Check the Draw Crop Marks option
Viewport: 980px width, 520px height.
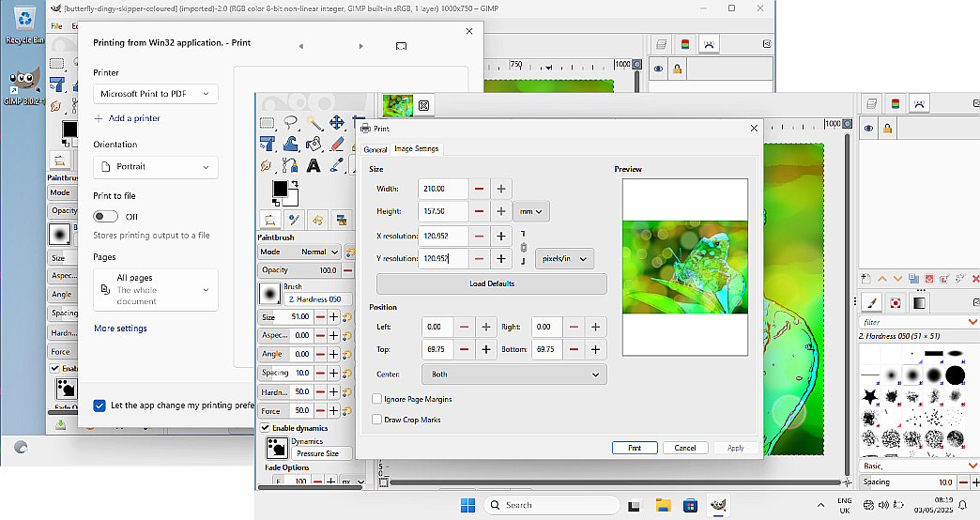click(377, 420)
